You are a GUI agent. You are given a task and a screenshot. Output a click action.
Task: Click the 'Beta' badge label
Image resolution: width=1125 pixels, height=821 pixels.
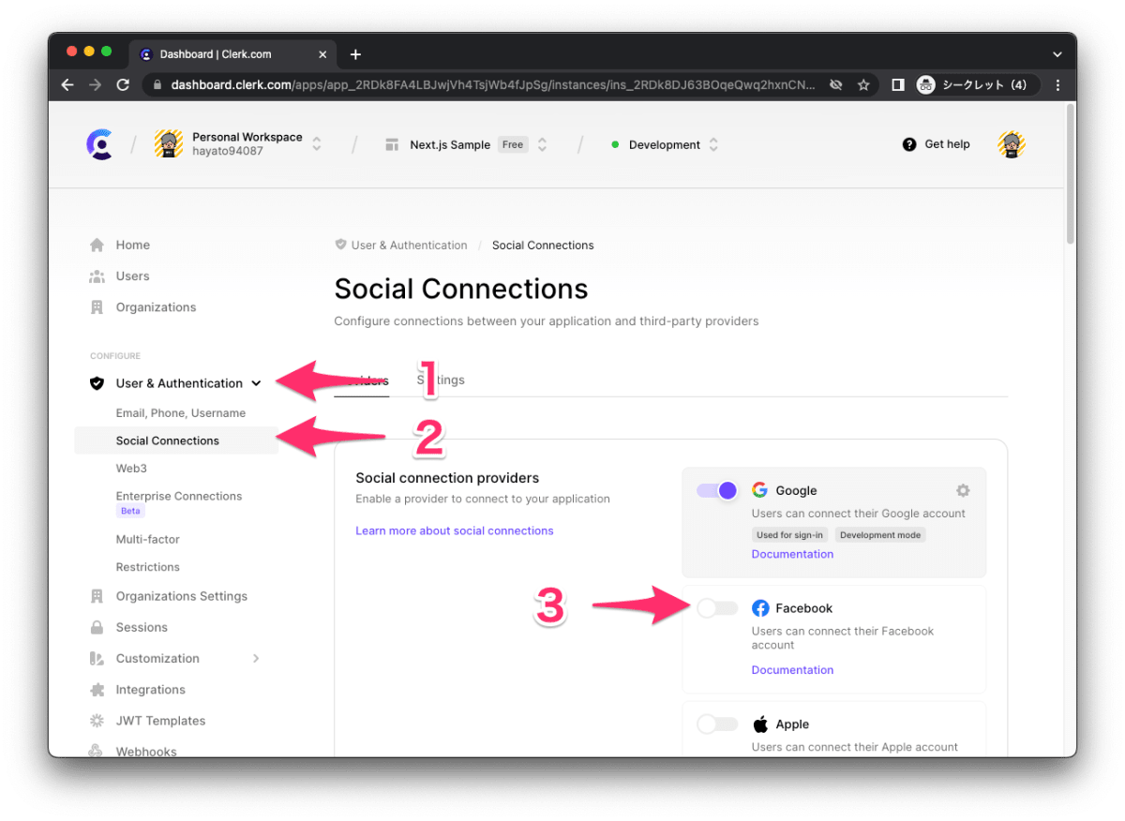point(130,512)
